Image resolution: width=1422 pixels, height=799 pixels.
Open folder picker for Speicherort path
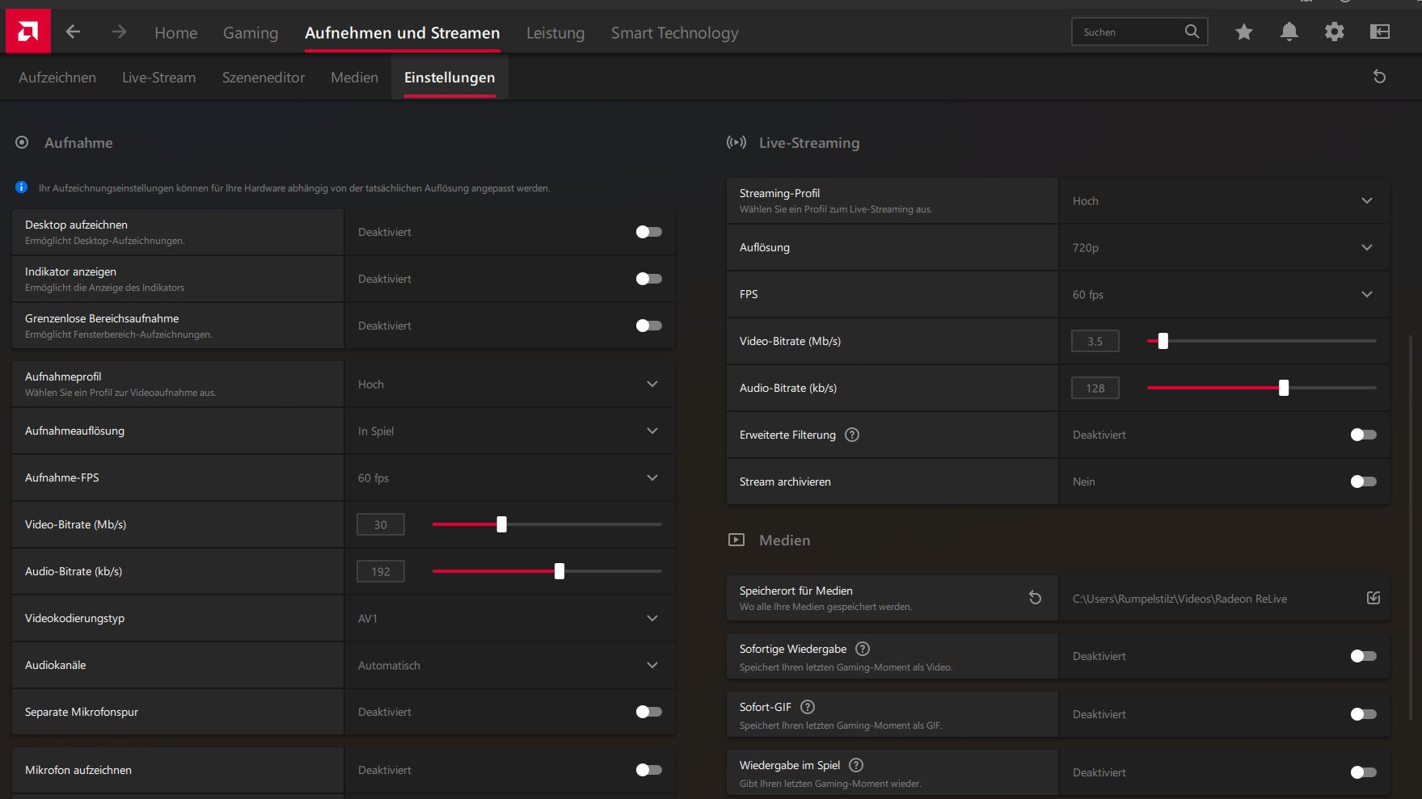(1373, 598)
